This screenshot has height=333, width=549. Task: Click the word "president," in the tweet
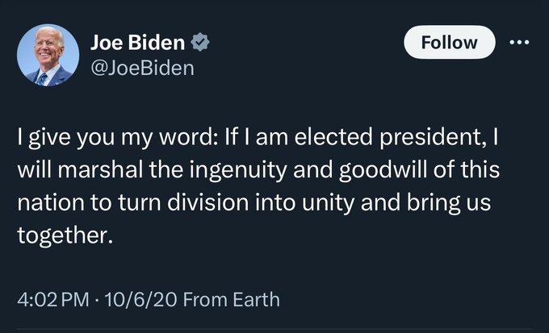coord(434,138)
